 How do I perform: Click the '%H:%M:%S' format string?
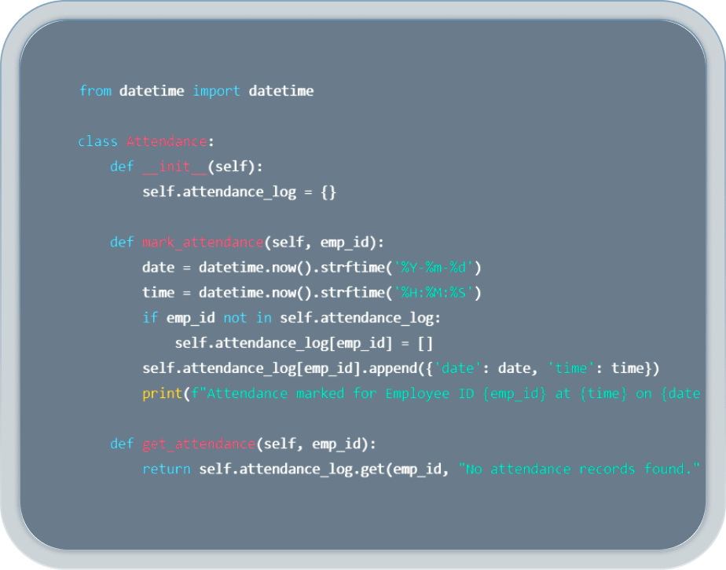click(x=437, y=293)
